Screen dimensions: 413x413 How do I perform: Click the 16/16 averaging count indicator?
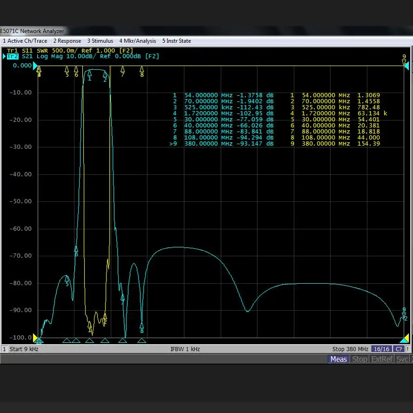pyautogui.click(x=381, y=349)
